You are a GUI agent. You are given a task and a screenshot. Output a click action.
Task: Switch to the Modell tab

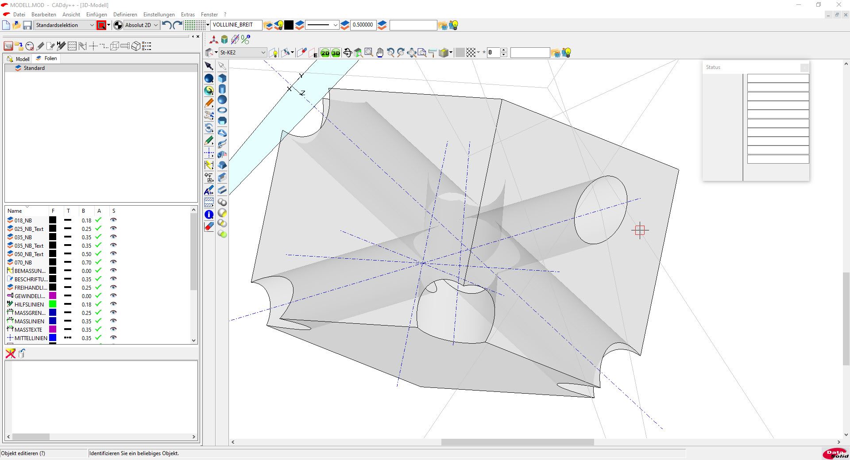tap(18, 59)
